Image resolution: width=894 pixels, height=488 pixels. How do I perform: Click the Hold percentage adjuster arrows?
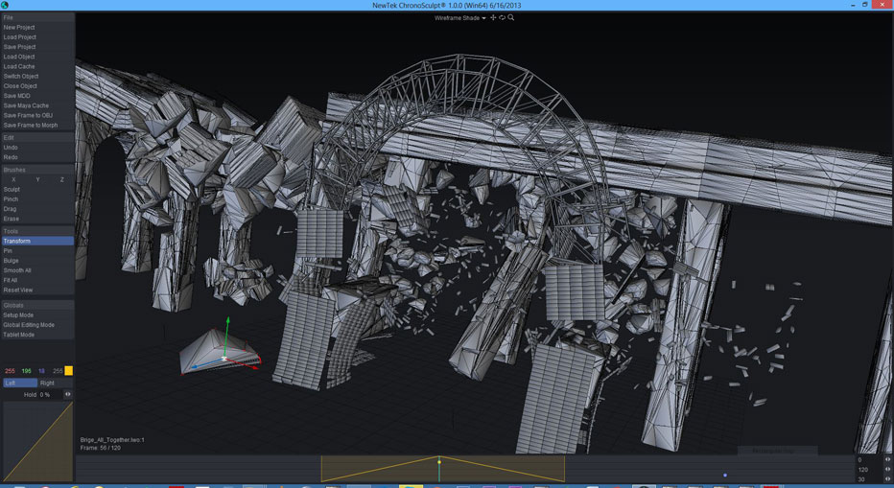click(68, 394)
